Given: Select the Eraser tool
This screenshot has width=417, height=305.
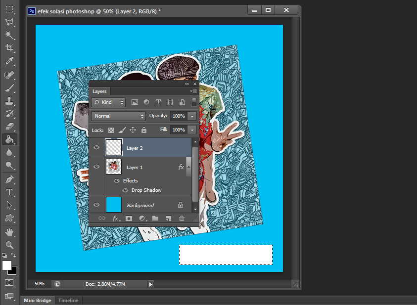Looking at the screenshot, I should click(9, 127).
